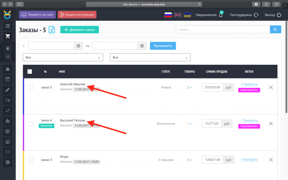This screenshot has height=180, width=288.
Task: Click in the поиск search field
Action: click(x=222, y=30)
